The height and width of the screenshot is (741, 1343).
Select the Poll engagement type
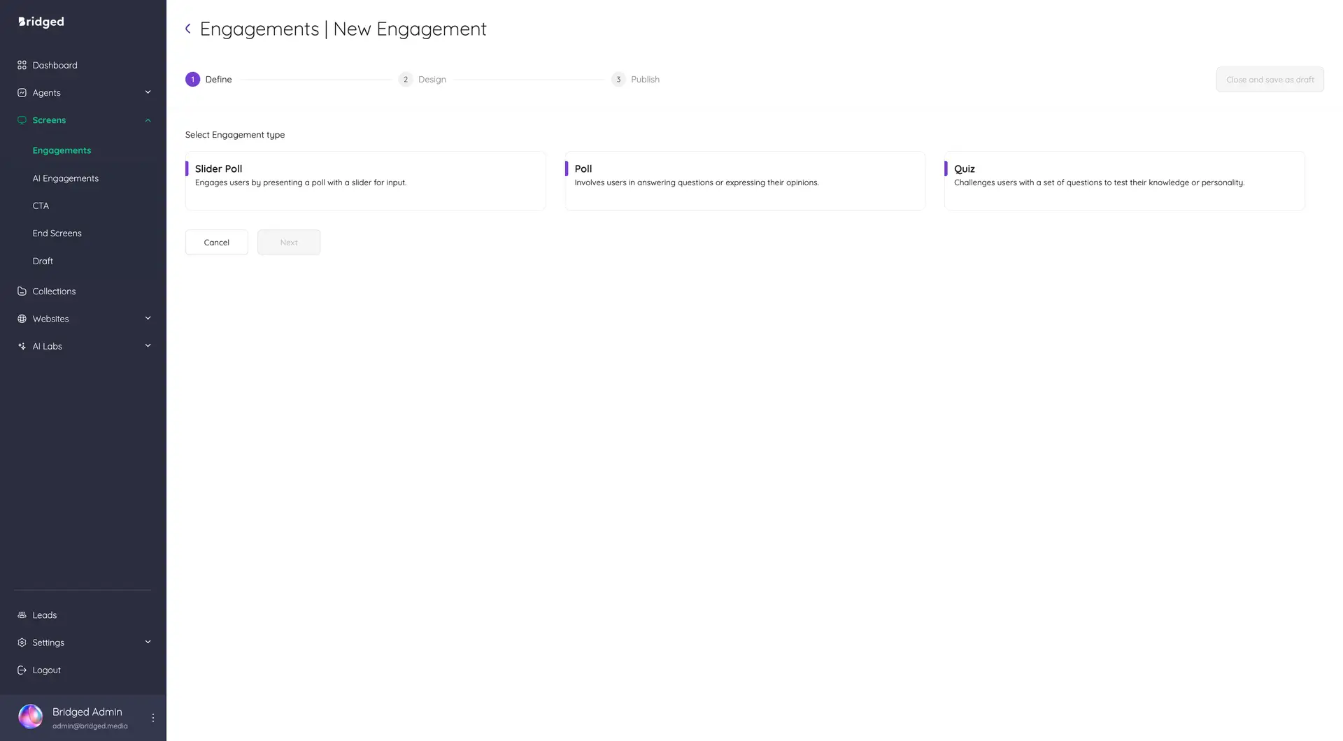coord(744,180)
